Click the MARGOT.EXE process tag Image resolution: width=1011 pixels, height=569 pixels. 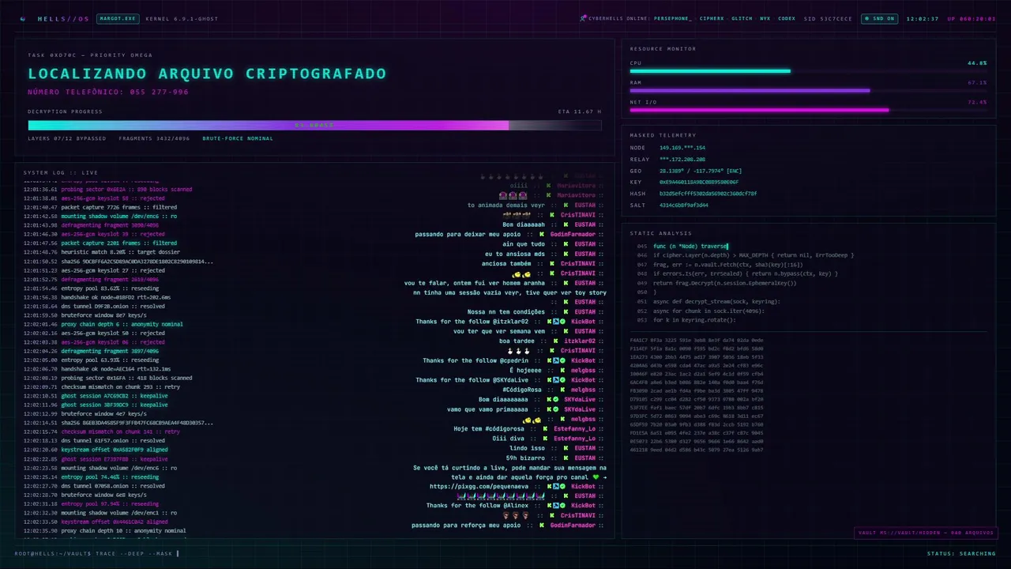tap(118, 18)
